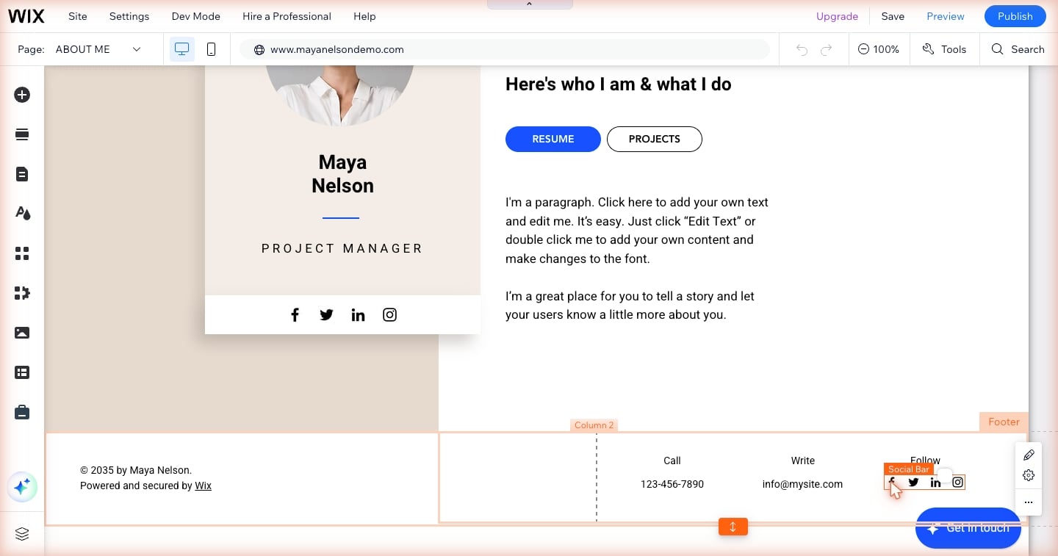Click the Publish button

[1015, 16]
